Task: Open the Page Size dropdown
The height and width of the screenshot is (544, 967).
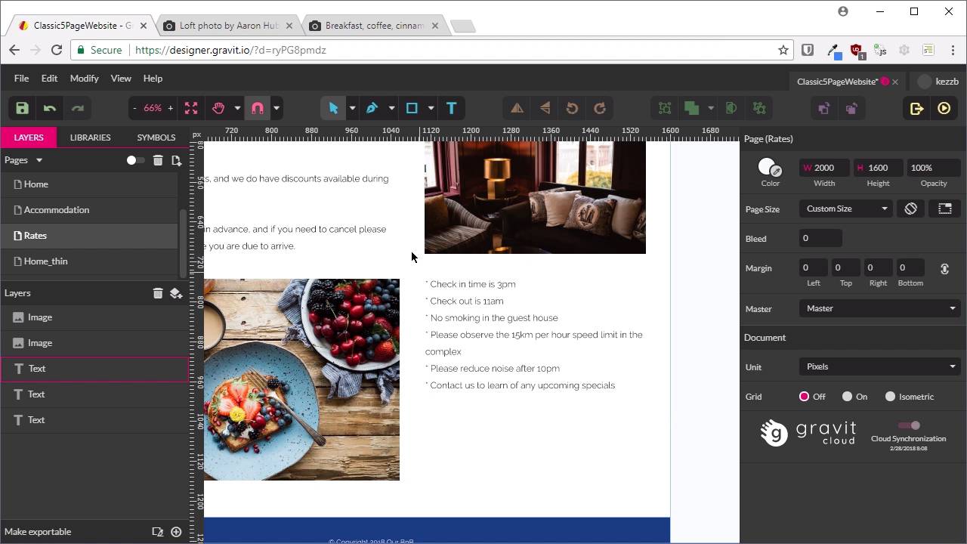Action: (846, 209)
